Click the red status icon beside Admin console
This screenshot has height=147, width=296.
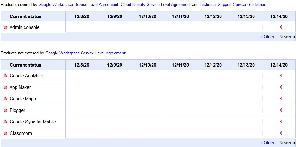point(5,27)
